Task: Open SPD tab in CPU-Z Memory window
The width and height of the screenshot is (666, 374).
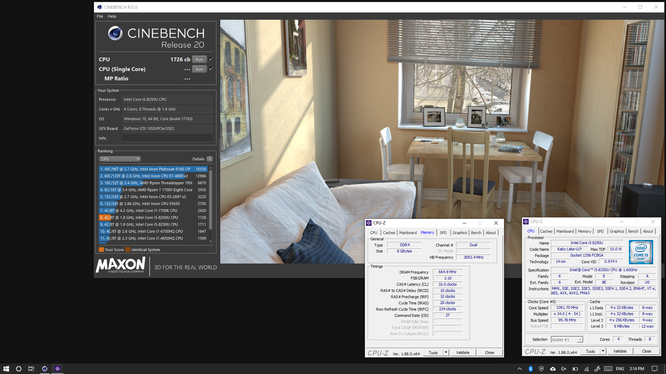Action: 443,233
